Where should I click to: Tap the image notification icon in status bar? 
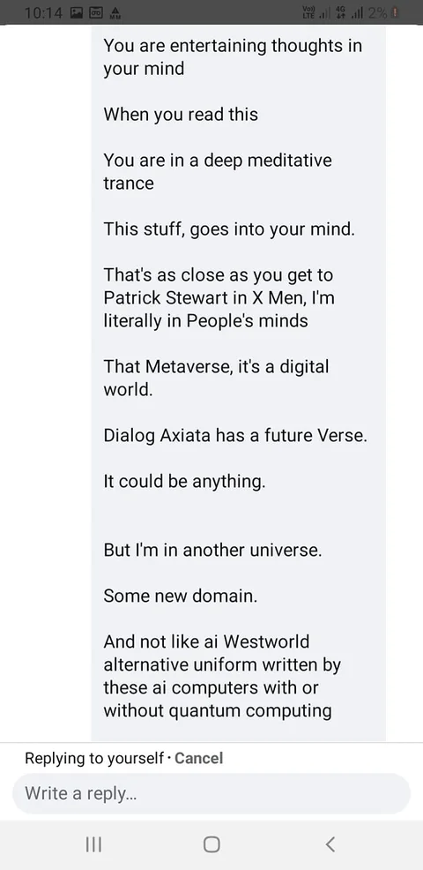pyautogui.click(x=76, y=12)
